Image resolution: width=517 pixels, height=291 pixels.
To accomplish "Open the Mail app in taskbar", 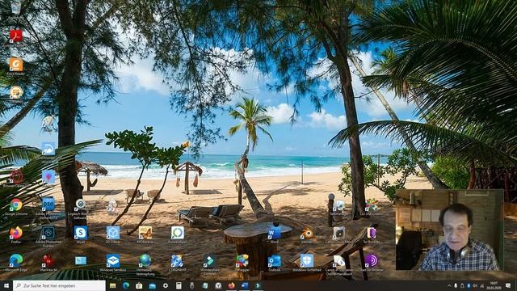I will pyautogui.click(x=153, y=285).
